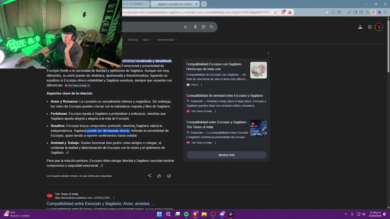Open the Brave Wallet icon

tap(361, 12)
